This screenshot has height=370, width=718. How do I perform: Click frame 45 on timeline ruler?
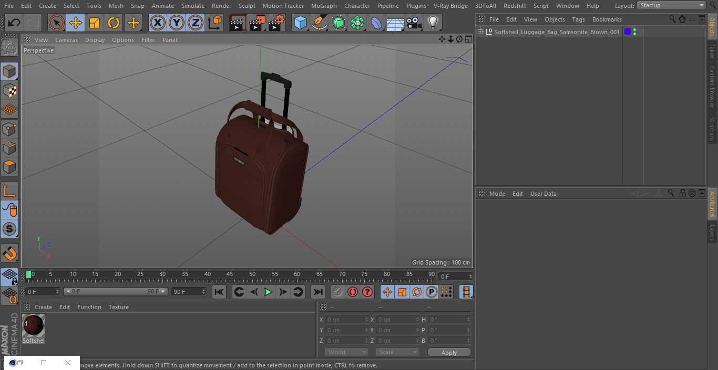pos(230,274)
